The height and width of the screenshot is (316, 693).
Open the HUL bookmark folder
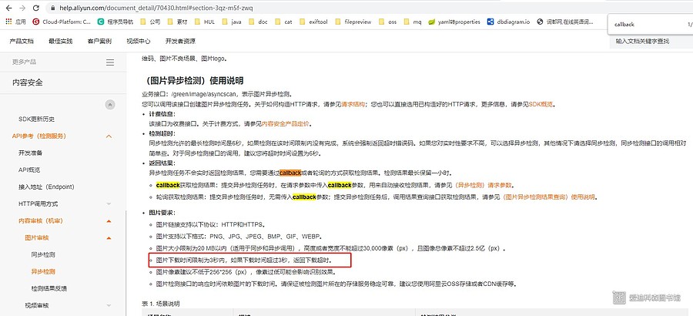point(204,22)
